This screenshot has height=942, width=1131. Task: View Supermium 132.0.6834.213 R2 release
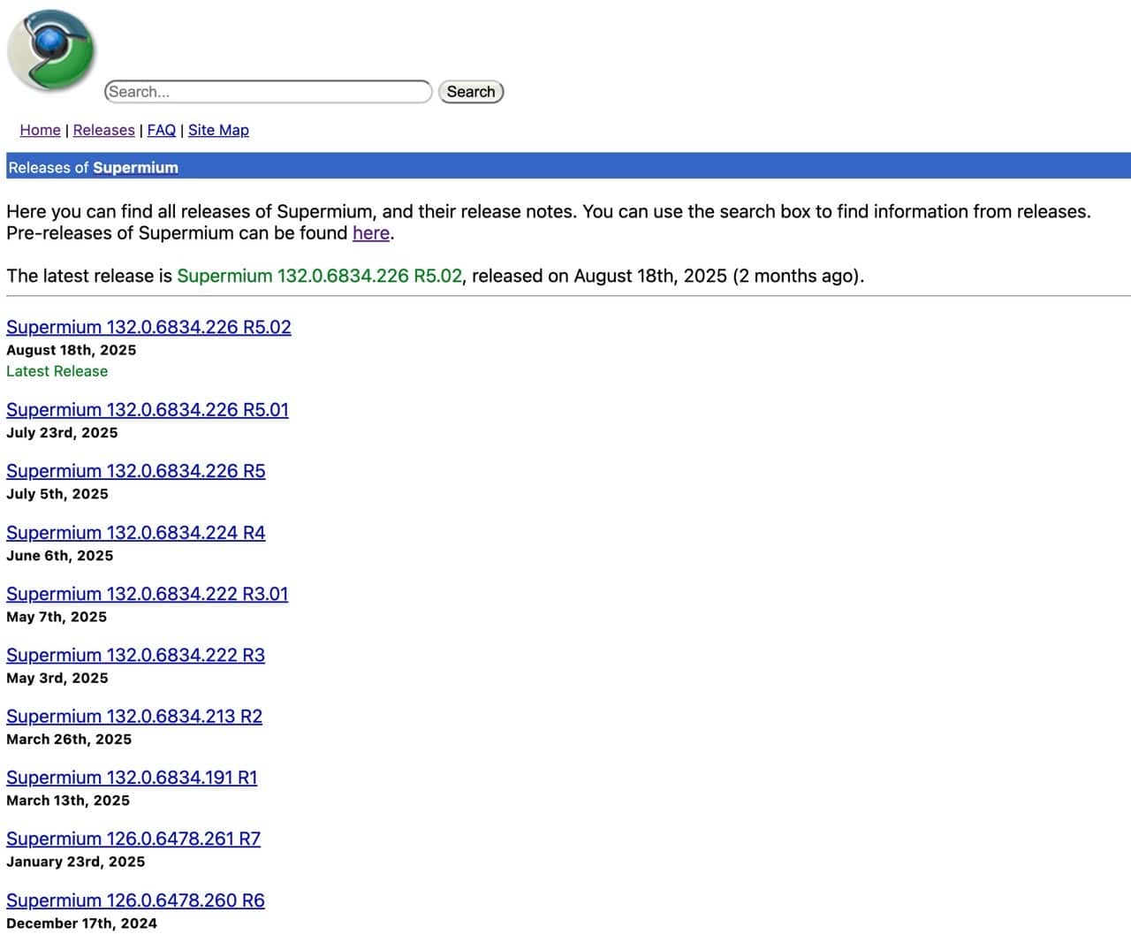click(134, 716)
